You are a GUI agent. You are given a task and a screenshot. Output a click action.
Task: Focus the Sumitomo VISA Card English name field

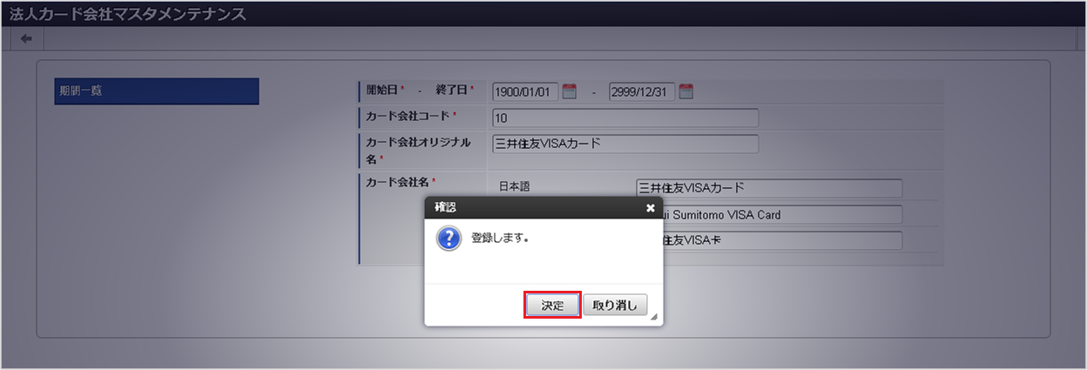click(x=782, y=215)
